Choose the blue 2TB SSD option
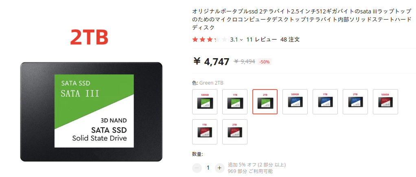This screenshot has width=416, height=177. 355,102
